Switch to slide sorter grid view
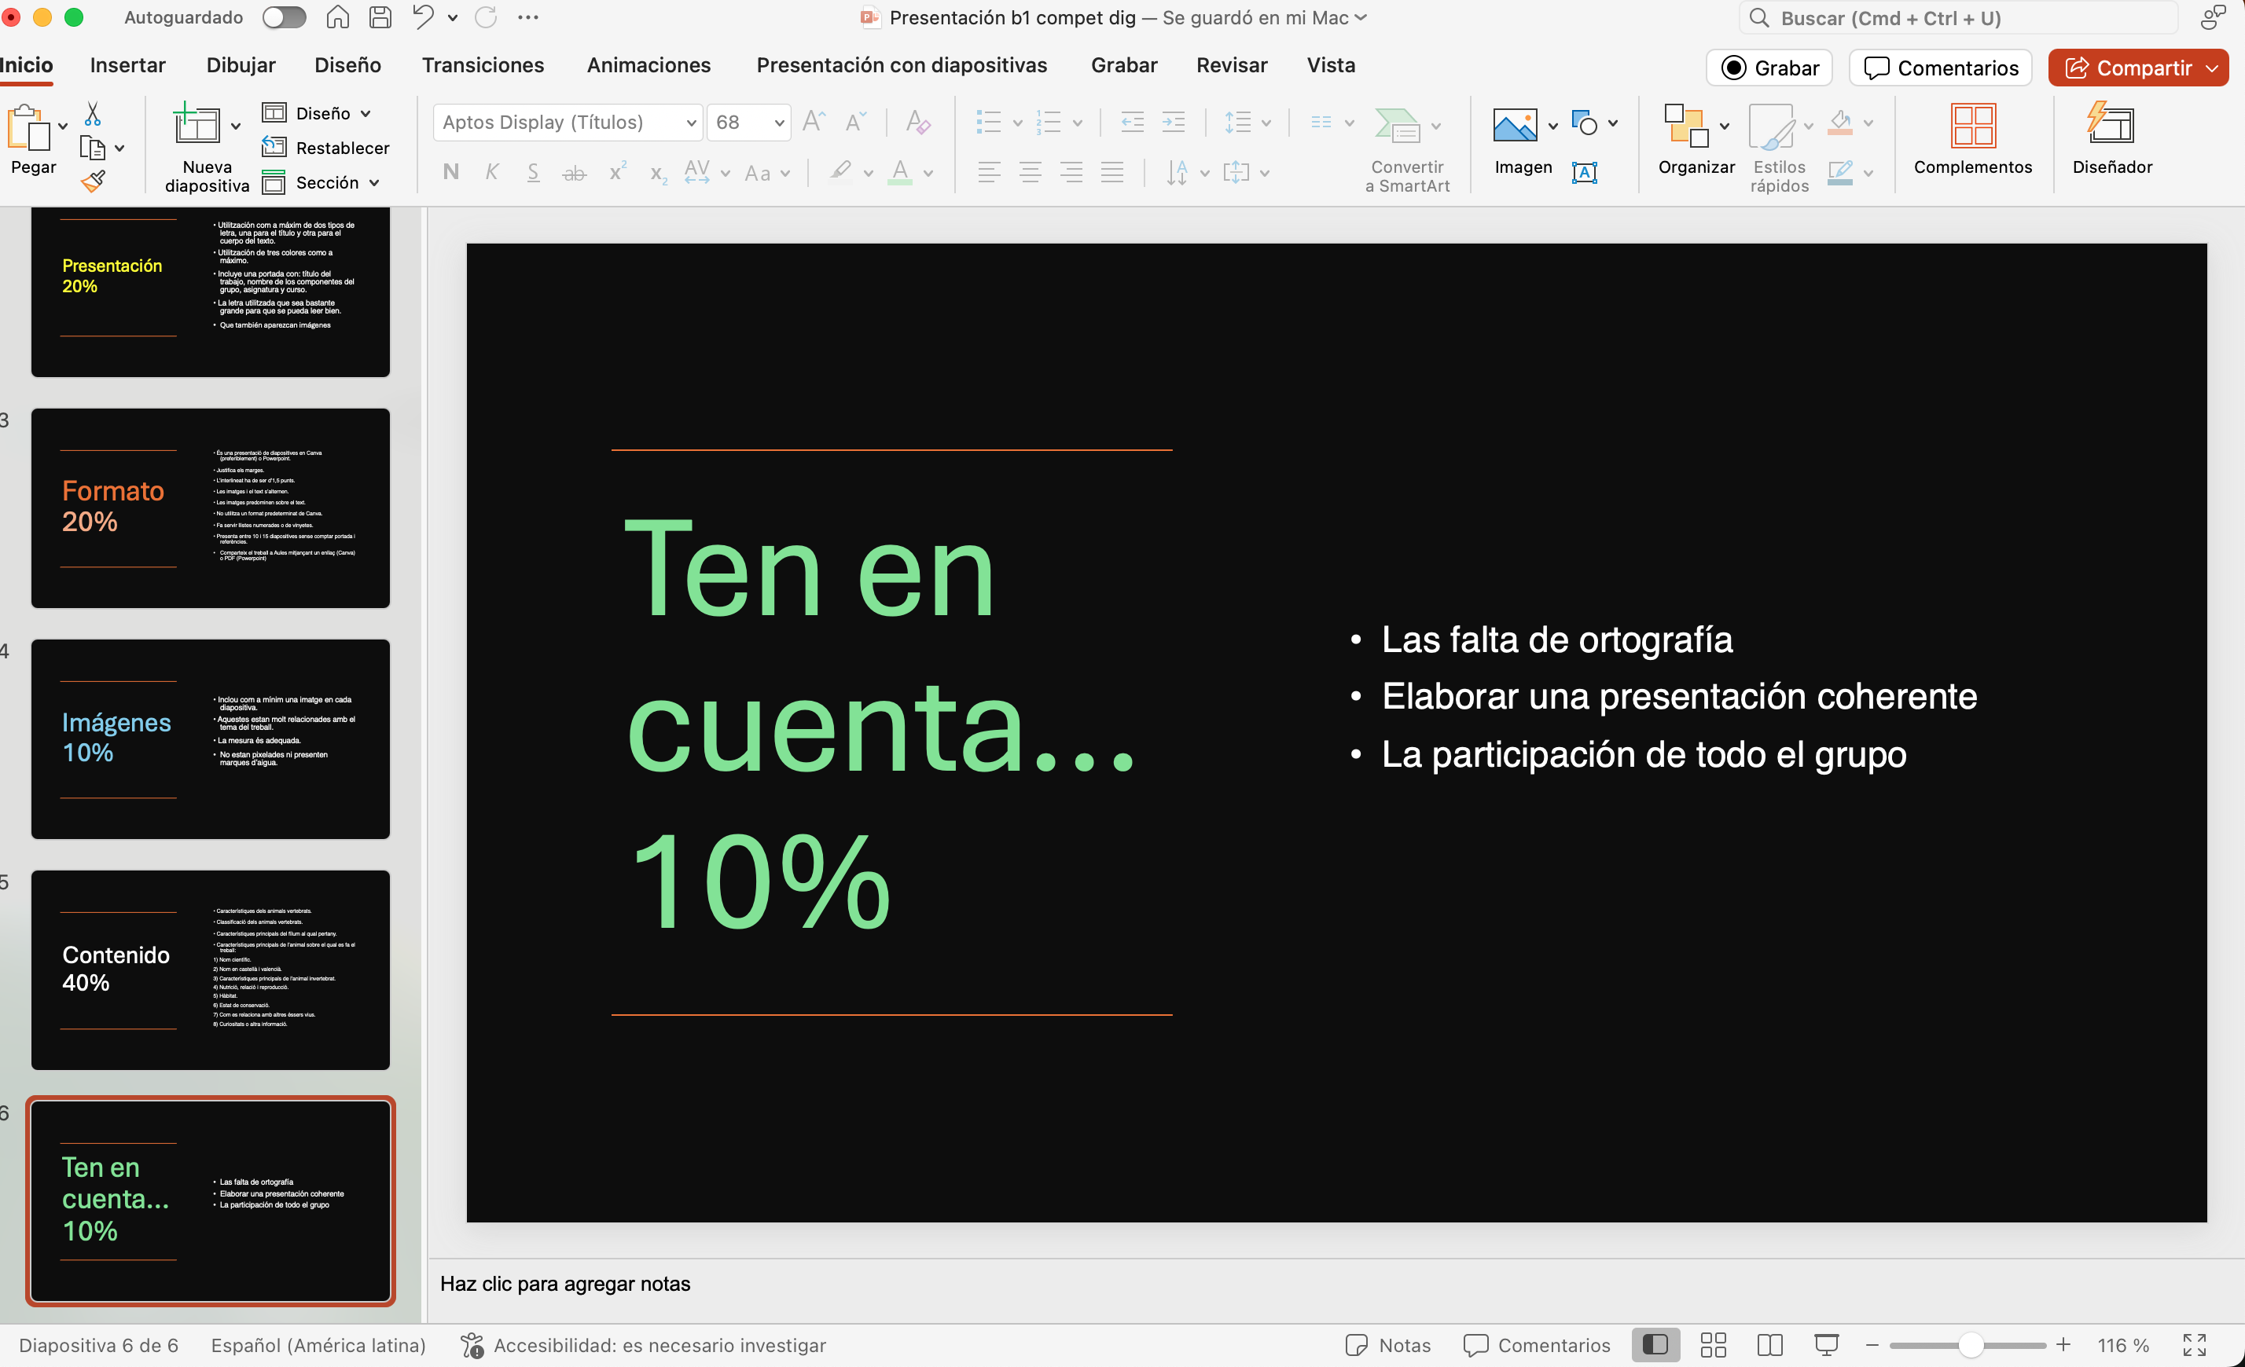 click(x=1713, y=1344)
